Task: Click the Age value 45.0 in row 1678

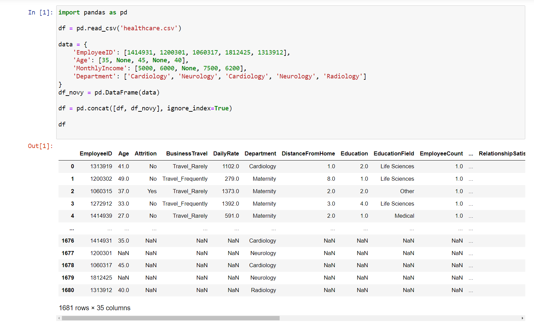Action: [x=123, y=265]
